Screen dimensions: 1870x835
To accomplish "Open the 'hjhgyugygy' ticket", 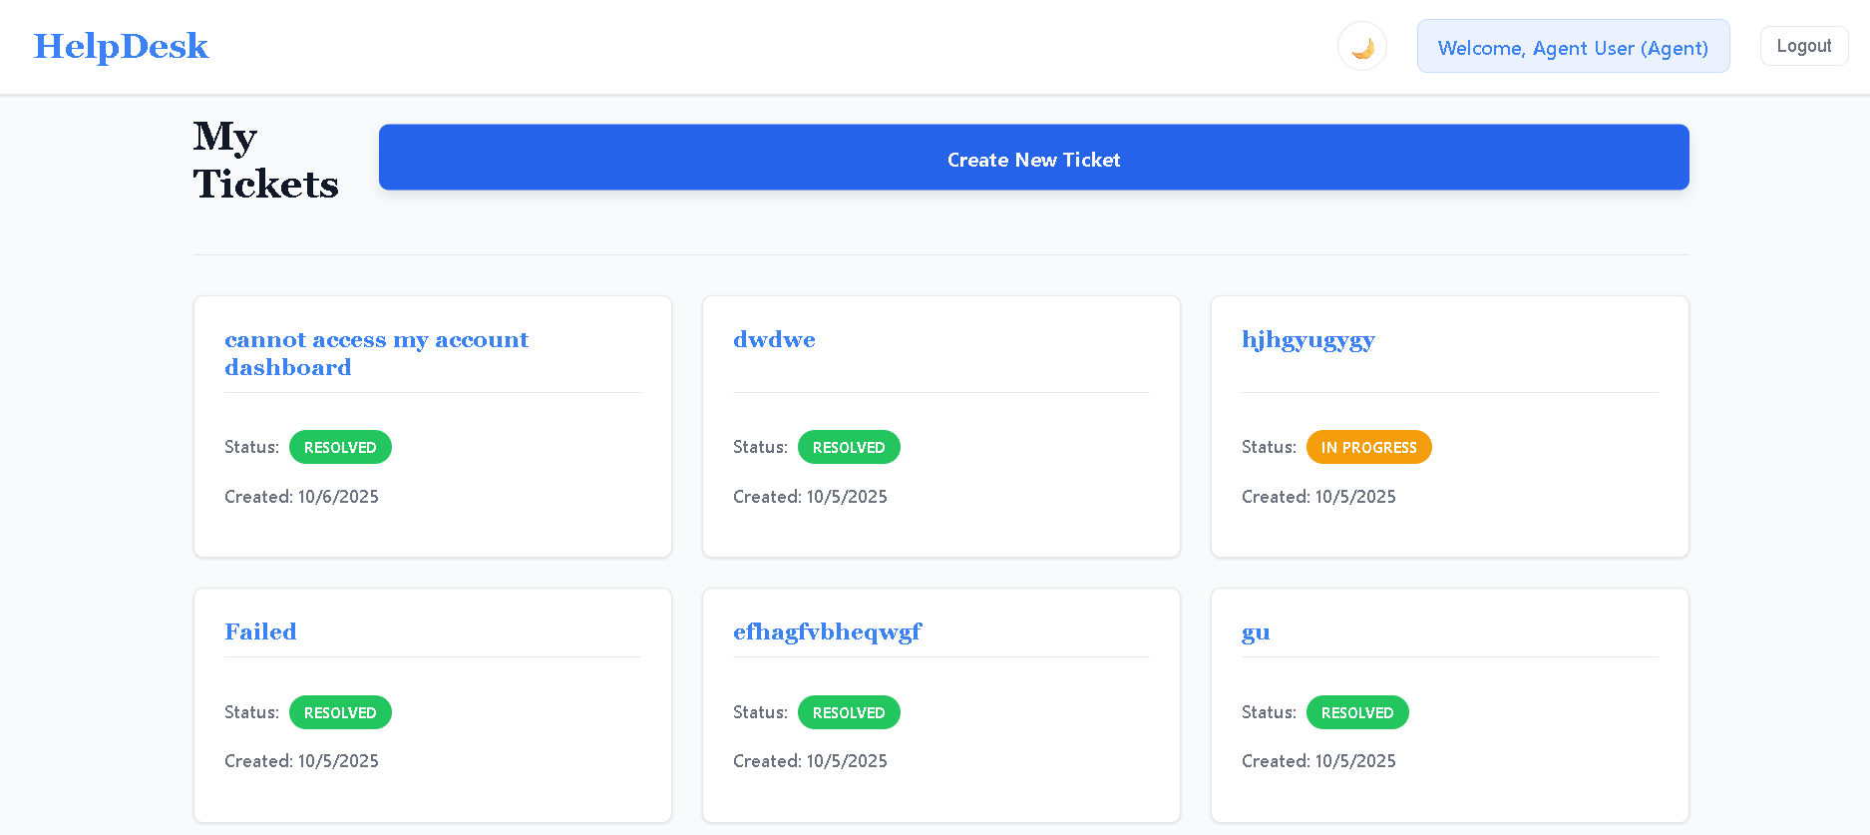I will pos(1308,340).
